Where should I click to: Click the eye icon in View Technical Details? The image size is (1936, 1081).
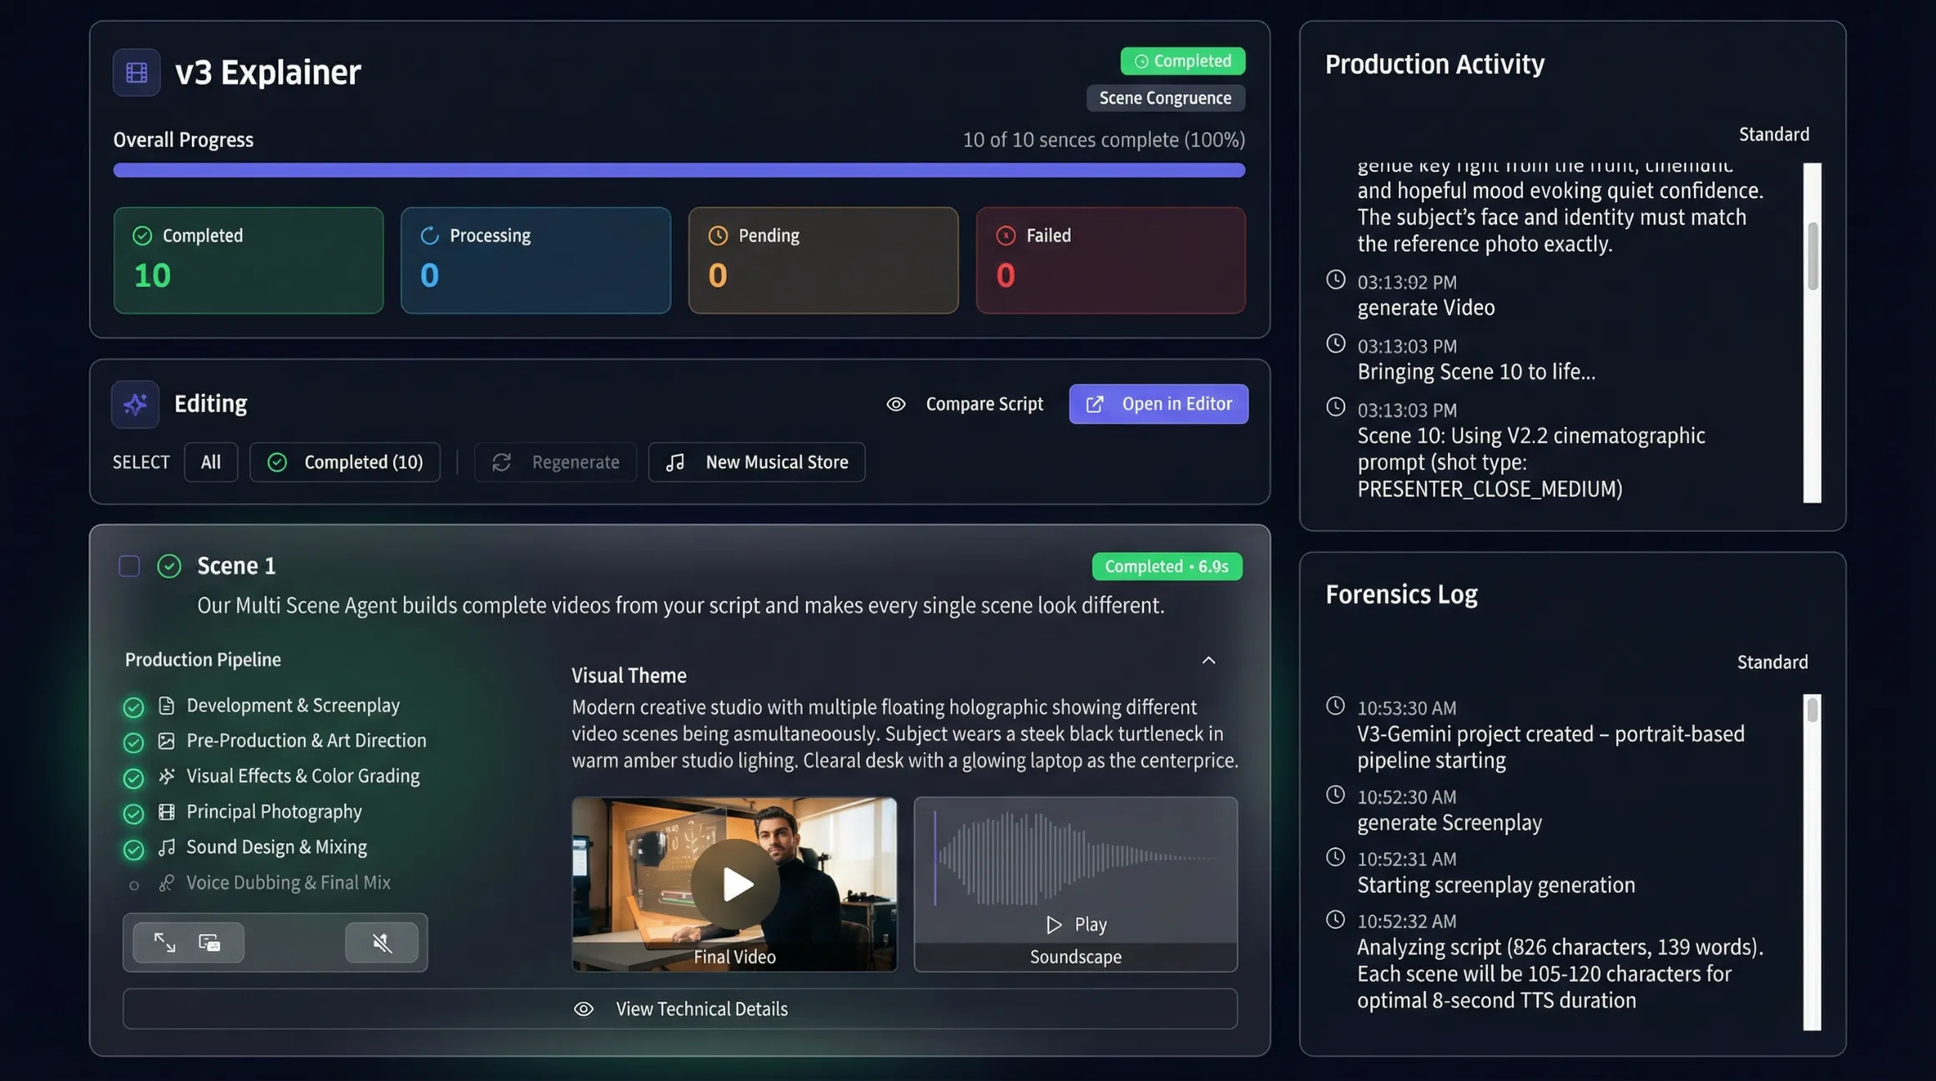583,1009
